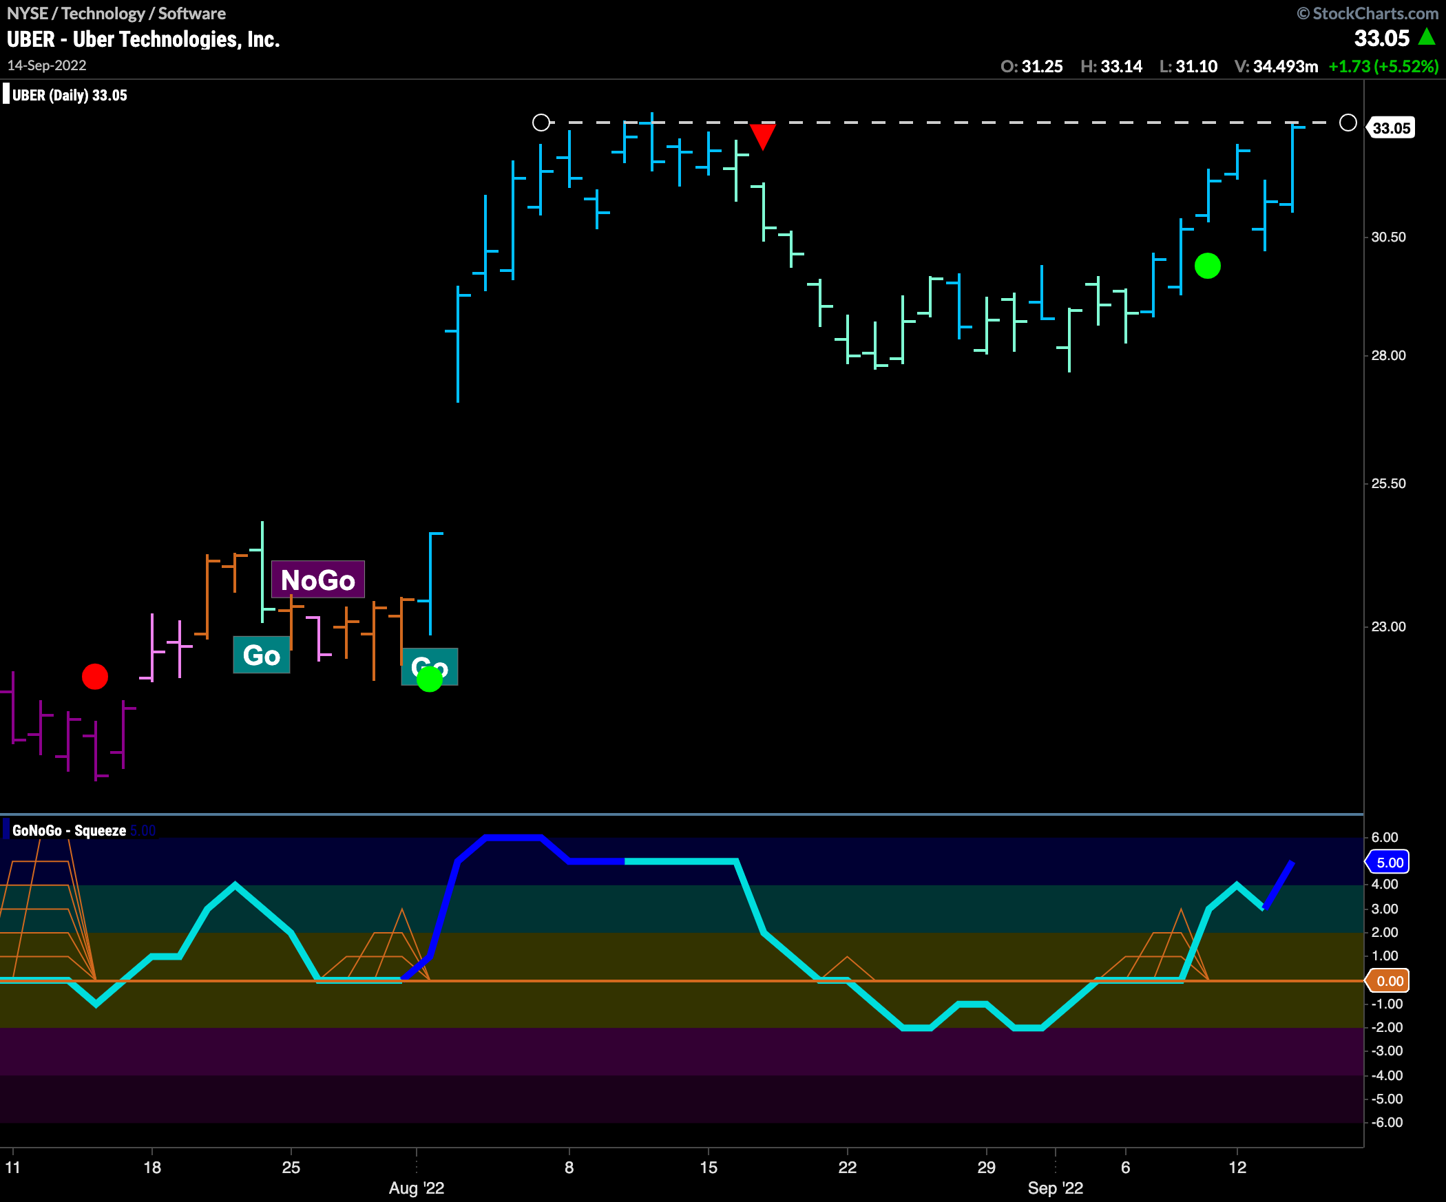Click the first teal Go label
Screen dimensions: 1446x1202
click(262, 655)
